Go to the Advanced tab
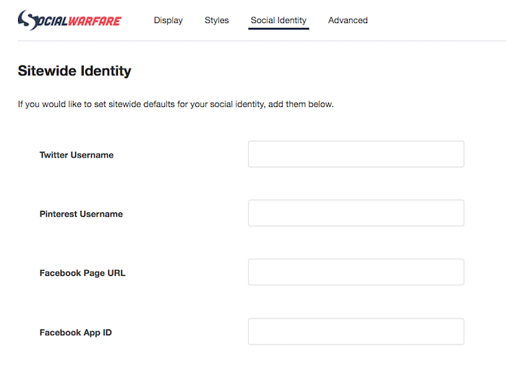Image resolution: width=506 pixels, height=380 pixels. [x=348, y=20]
